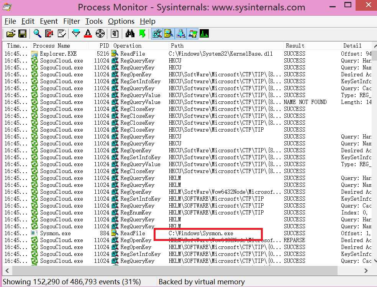This screenshot has height=287, width=377.
Task: Click the Index: 0 detail cell
Action: pos(354,213)
